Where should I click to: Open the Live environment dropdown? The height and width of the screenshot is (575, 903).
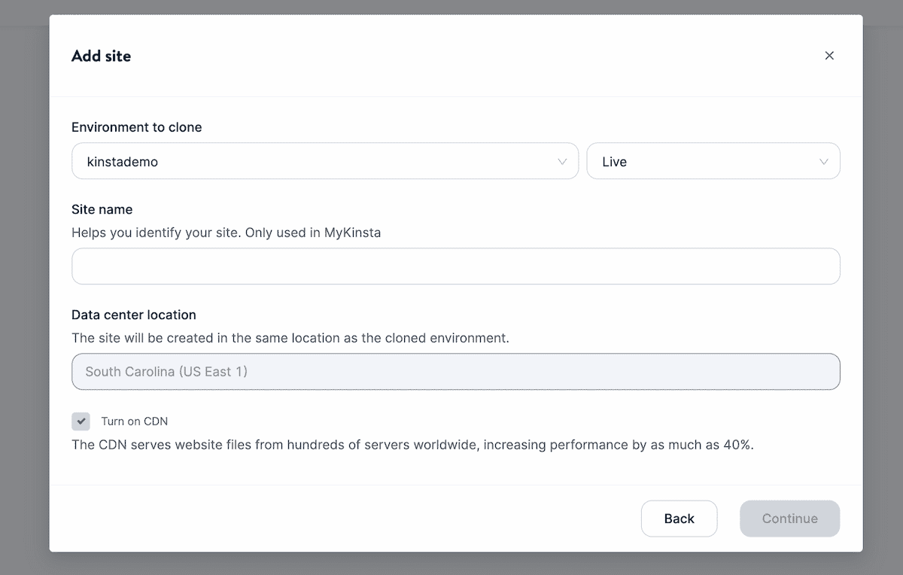tap(712, 161)
